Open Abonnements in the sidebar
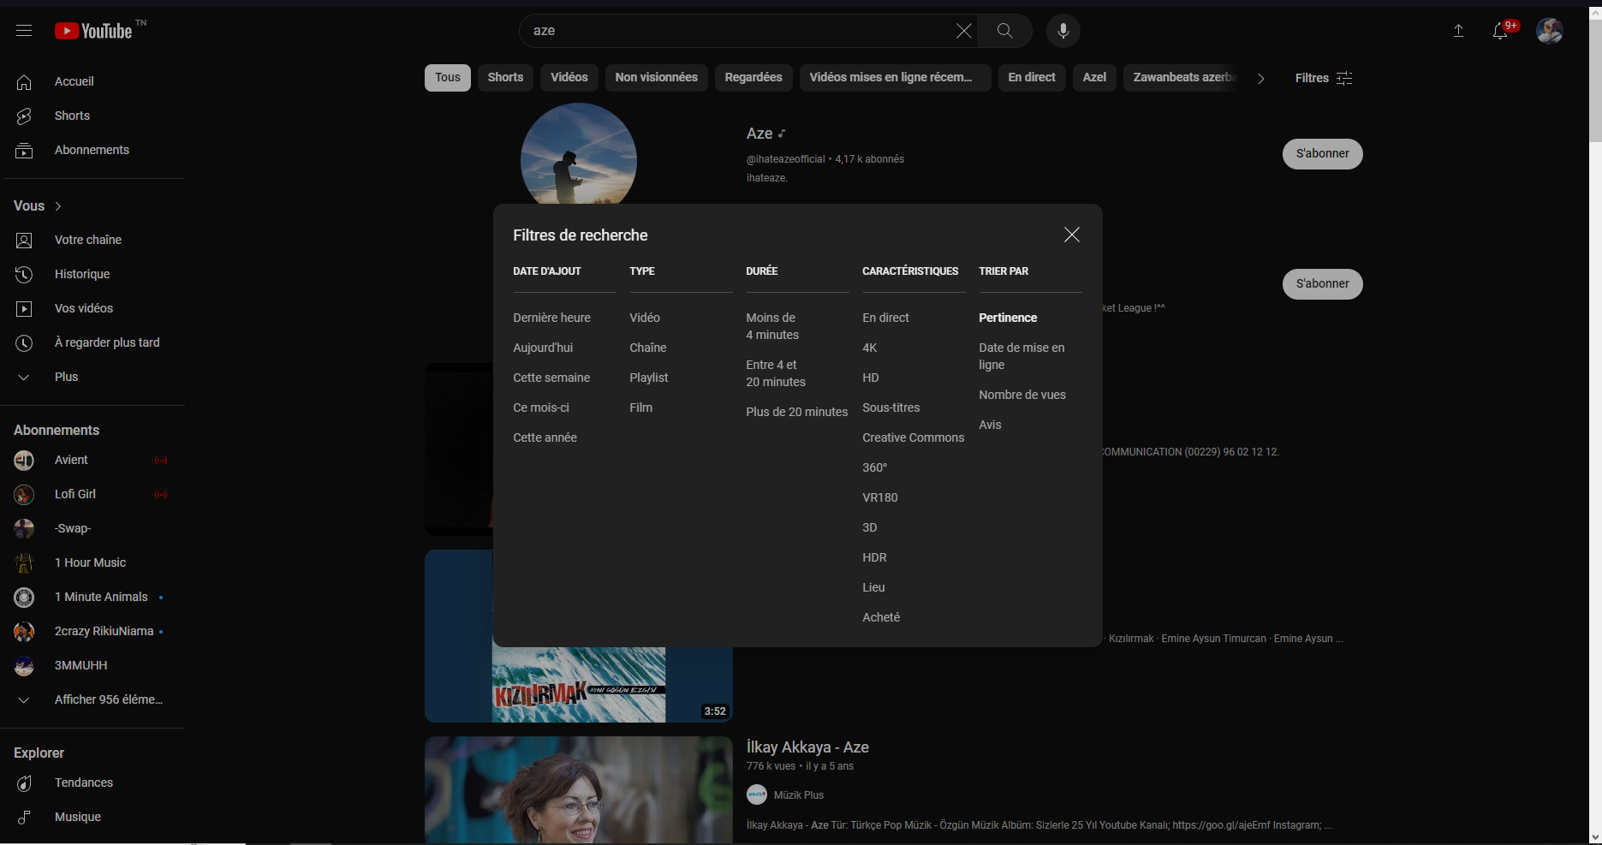 click(94, 150)
